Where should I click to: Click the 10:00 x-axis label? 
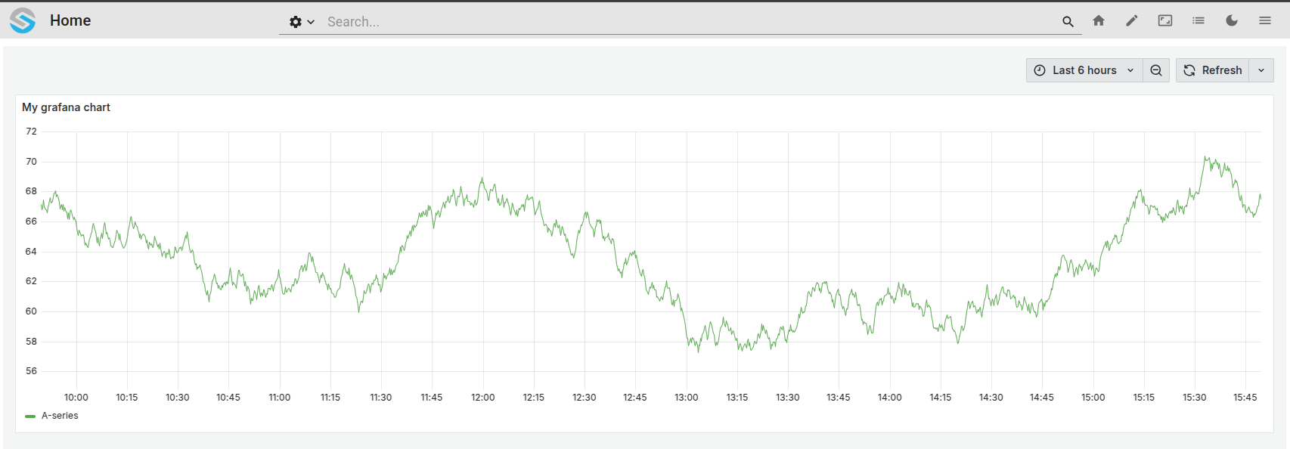coord(76,398)
